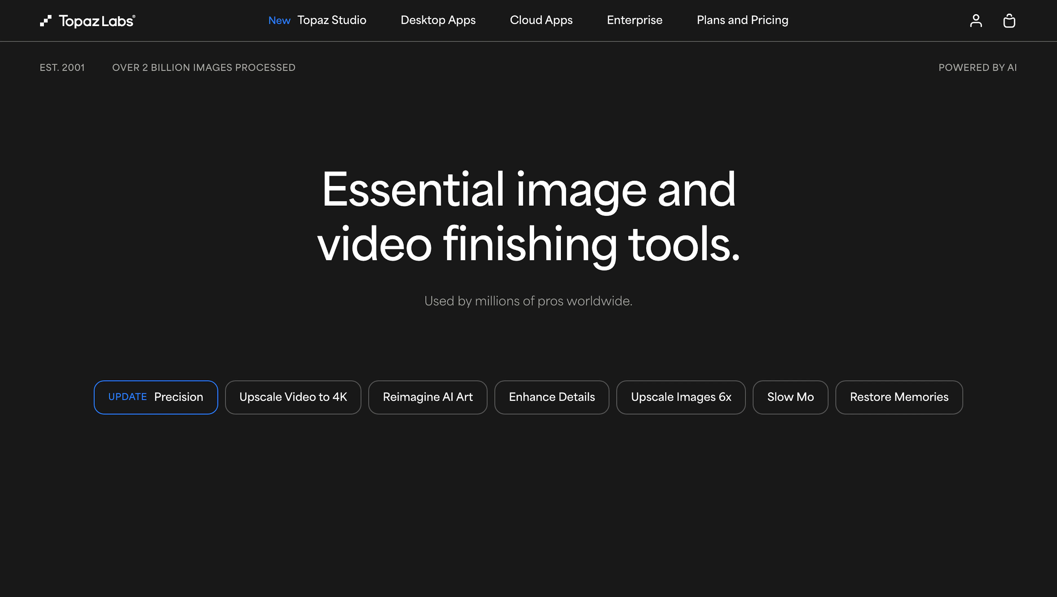Select the Enhance Details feature
This screenshot has height=597, width=1057.
click(x=551, y=397)
